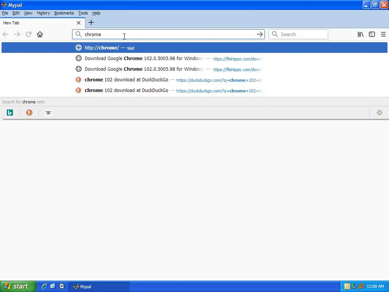Viewport: 389px width, 292px height.
Task: Select first chrome 102 download DuckDuckGo suggestion
Action: click(194, 80)
